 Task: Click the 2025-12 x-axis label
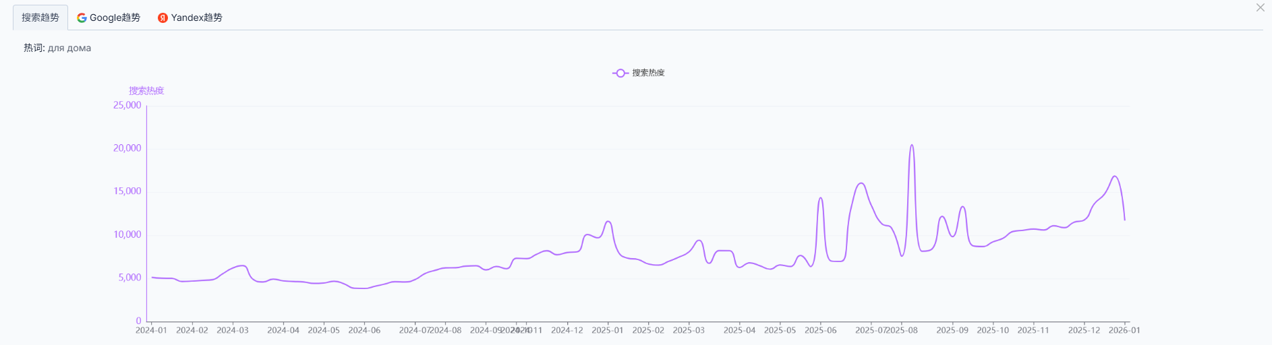(1084, 330)
